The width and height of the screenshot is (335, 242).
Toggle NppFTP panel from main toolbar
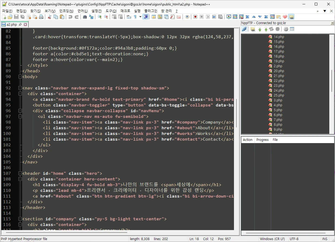(x=291, y=17)
